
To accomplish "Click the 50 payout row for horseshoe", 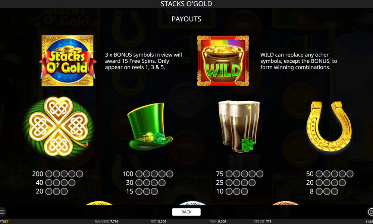I will point(330,174).
